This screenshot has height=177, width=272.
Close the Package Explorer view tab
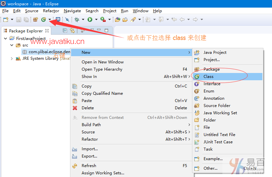(x=47, y=31)
